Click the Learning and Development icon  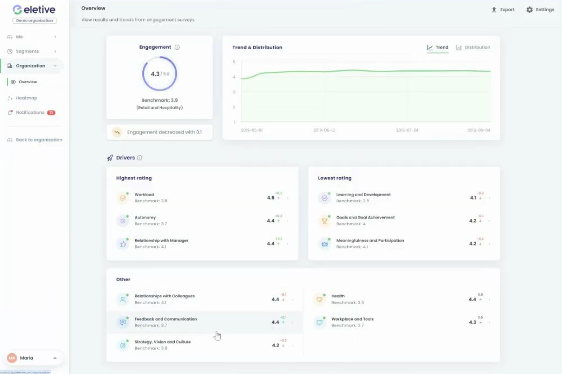click(325, 198)
